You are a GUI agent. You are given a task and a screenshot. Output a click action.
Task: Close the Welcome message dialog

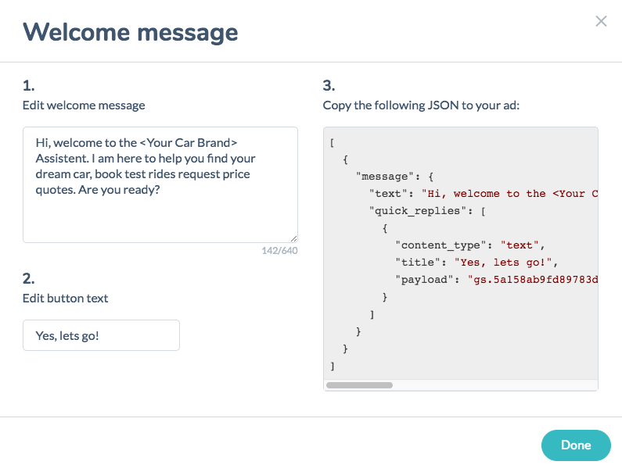601,21
